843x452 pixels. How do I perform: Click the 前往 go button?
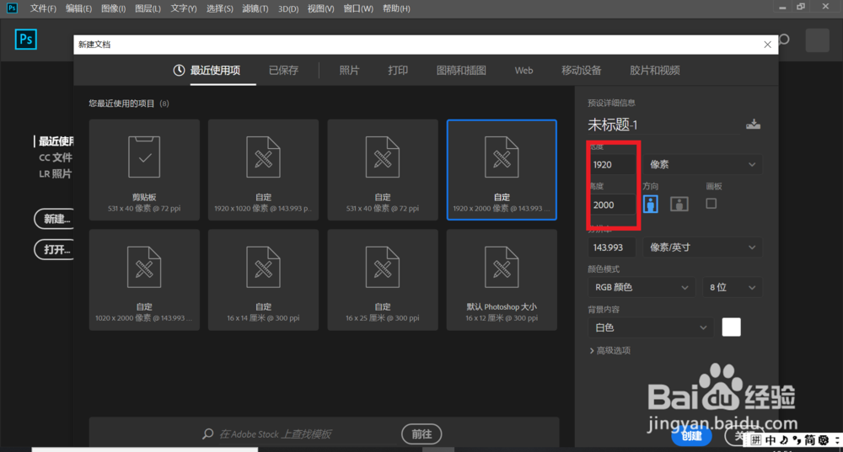click(x=421, y=433)
